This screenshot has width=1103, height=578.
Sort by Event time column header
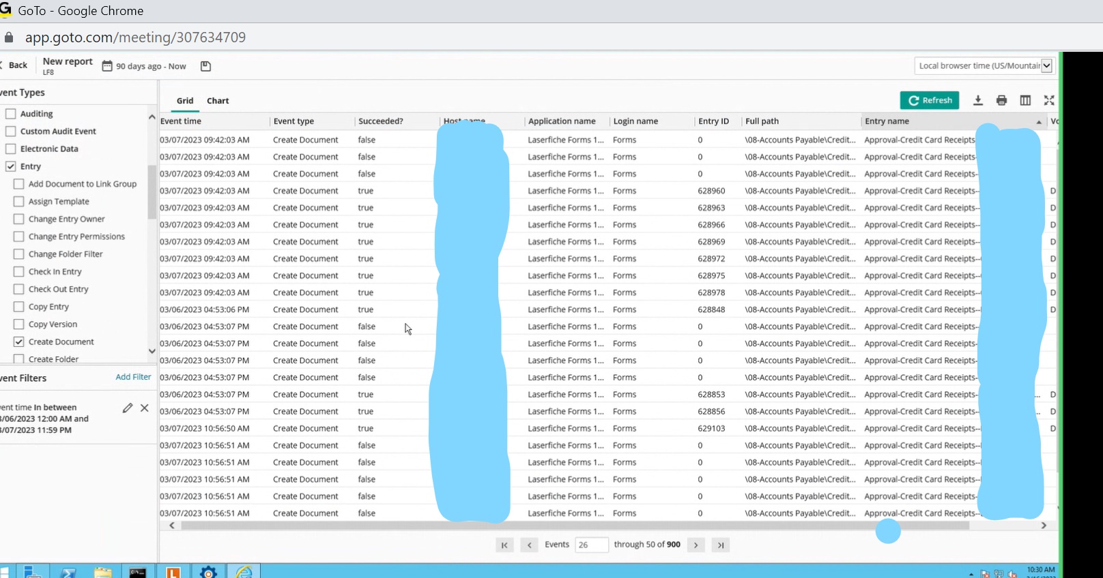click(x=181, y=121)
